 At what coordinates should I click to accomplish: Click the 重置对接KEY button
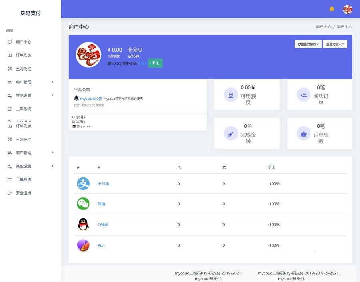308,44
